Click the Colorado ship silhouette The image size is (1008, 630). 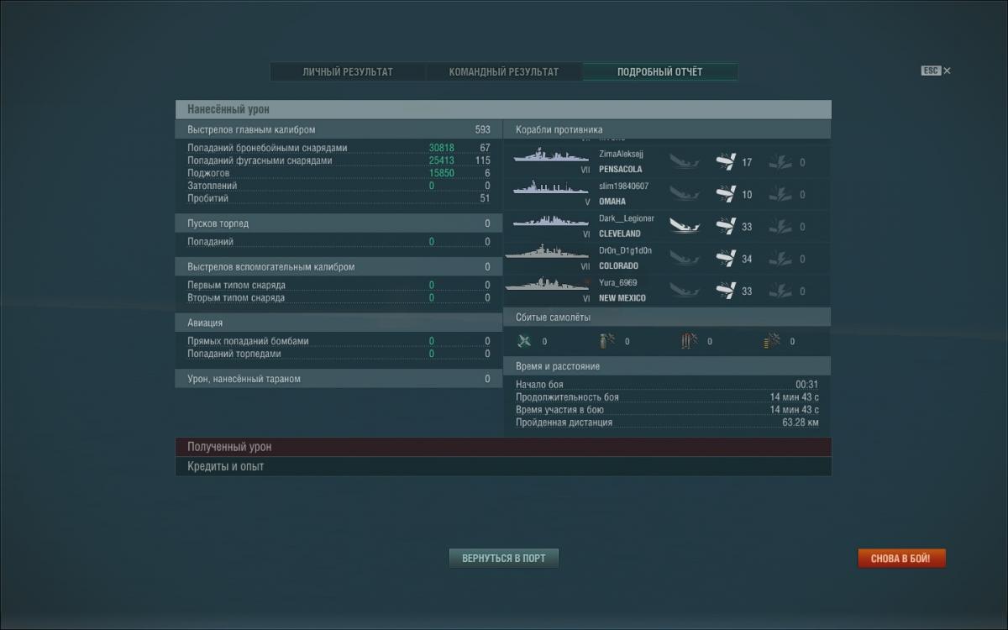pyautogui.click(x=547, y=254)
